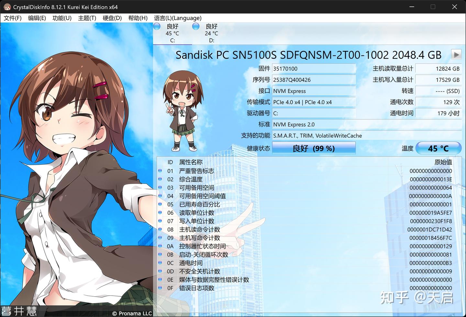Click the status dot for attribute 0C

[x=160, y=263]
